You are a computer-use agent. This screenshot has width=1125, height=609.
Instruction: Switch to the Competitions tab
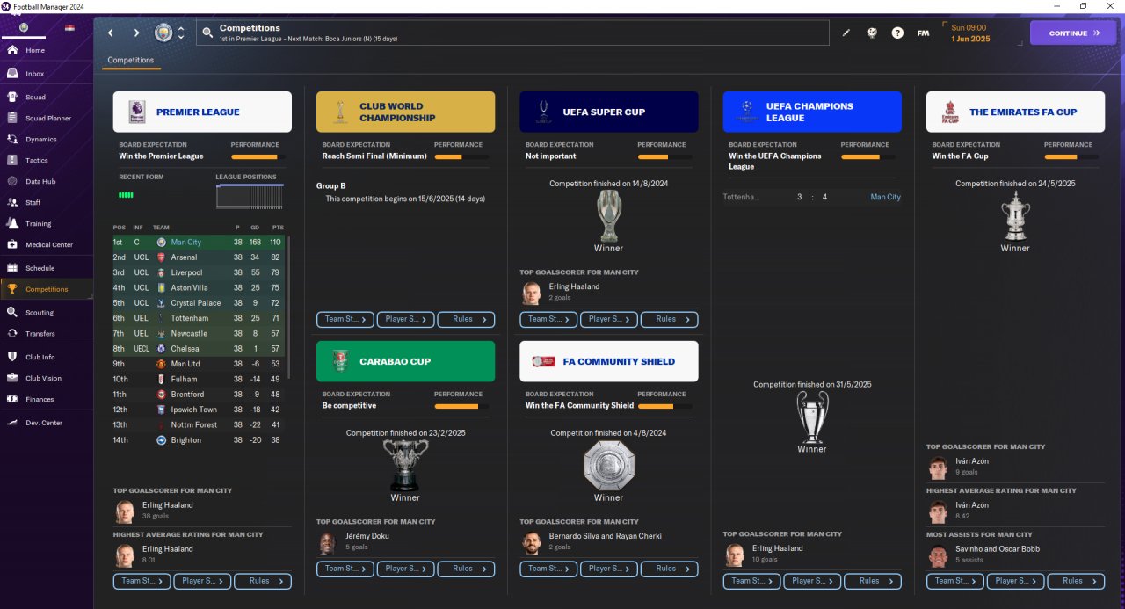pyautogui.click(x=130, y=61)
